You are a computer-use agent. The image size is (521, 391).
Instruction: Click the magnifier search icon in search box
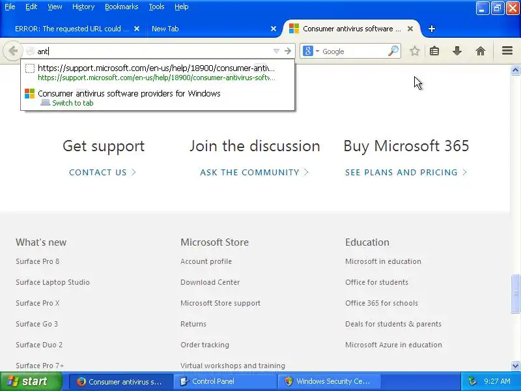coord(393,51)
